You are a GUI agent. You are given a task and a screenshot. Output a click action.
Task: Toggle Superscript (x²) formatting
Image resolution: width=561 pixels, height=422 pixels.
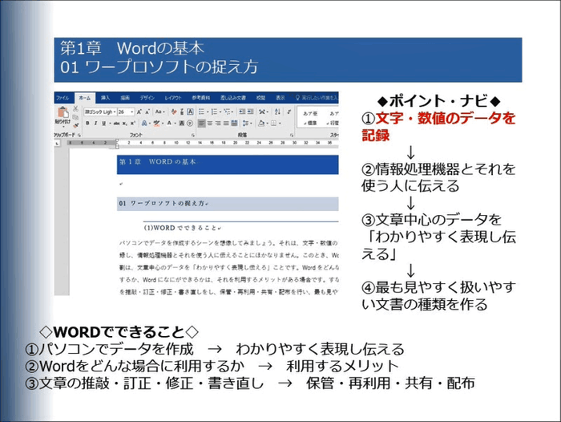(133, 124)
